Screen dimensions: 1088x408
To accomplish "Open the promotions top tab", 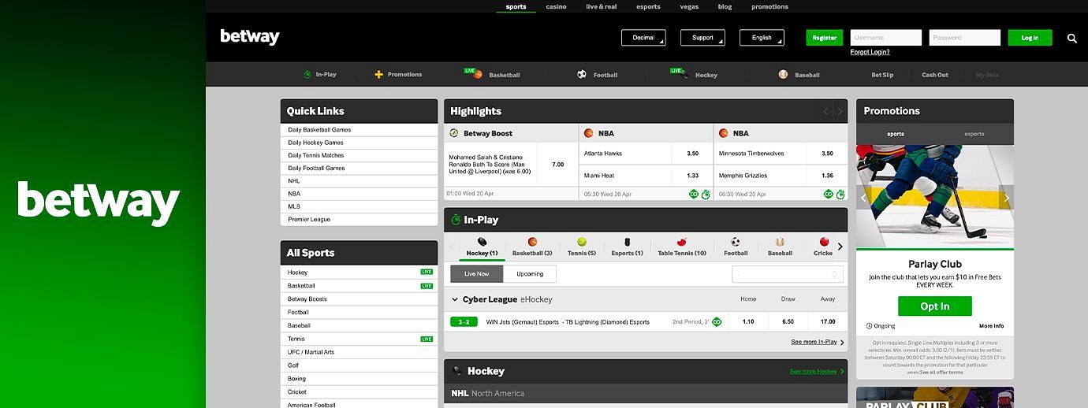I will click(x=769, y=6).
